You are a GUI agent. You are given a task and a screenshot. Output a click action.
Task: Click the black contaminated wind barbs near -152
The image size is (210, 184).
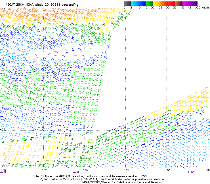pos(202,112)
